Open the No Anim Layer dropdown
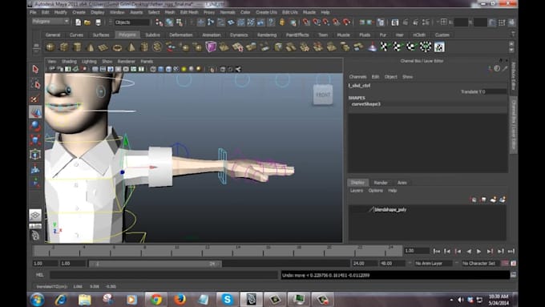This screenshot has width=545, height=307. (x=433, y=263)
